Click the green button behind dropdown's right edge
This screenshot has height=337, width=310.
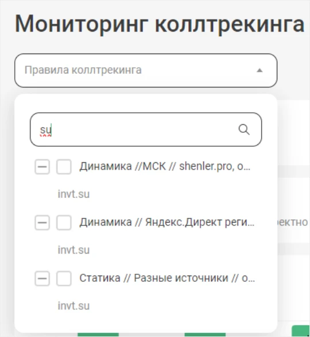pyautogui.click(x=301, y=331)
